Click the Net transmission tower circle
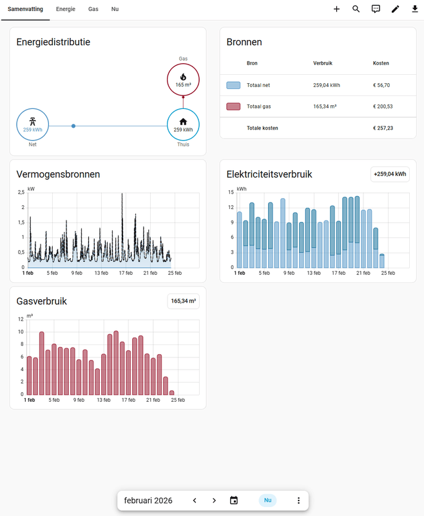Image resolution: width=424 pixels, height=516 pixels. [32, 124]
